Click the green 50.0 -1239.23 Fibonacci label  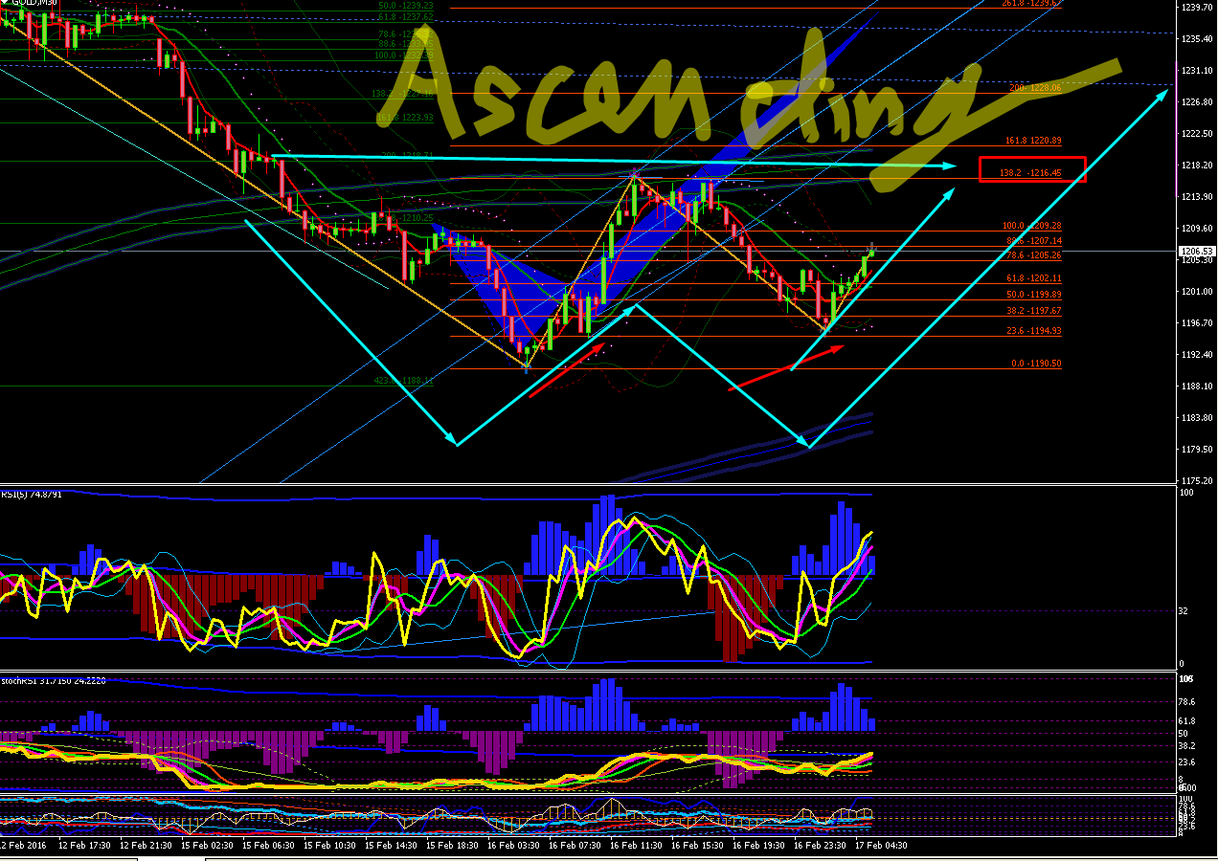pos(406,5)
